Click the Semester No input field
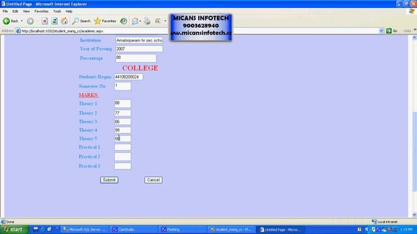The width and height of the screenshot is (417, 234). [122, 86]
